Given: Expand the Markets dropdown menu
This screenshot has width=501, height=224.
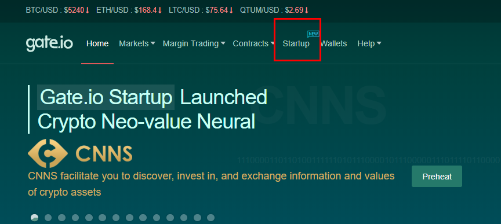Looking at the screenshot, I should coord(137,43).
